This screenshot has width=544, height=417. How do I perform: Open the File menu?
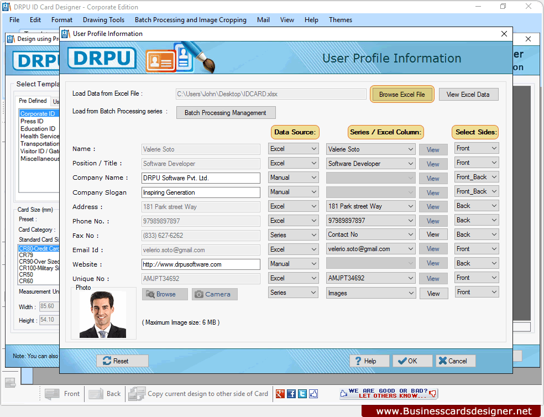click(x=14, y=20)
